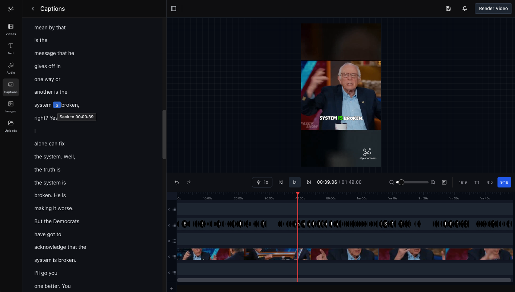Select caption line "I'll go you"
This screenshot has height=292, width=515.
point(46,273)
